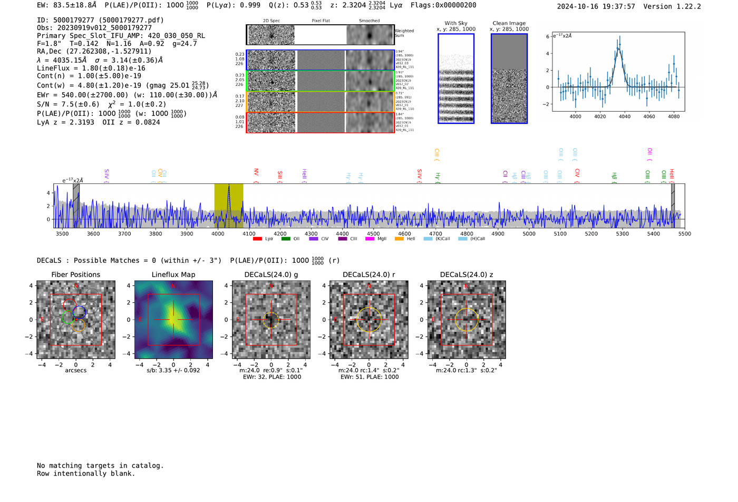This screenshot has height=502, width=738.
Task: Click the (H)CaII legend swatch
Action: 463,239
